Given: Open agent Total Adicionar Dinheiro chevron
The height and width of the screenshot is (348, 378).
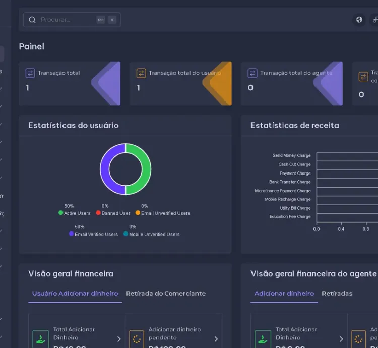Looking at the screenshot, I should click(x=341, y=339).
